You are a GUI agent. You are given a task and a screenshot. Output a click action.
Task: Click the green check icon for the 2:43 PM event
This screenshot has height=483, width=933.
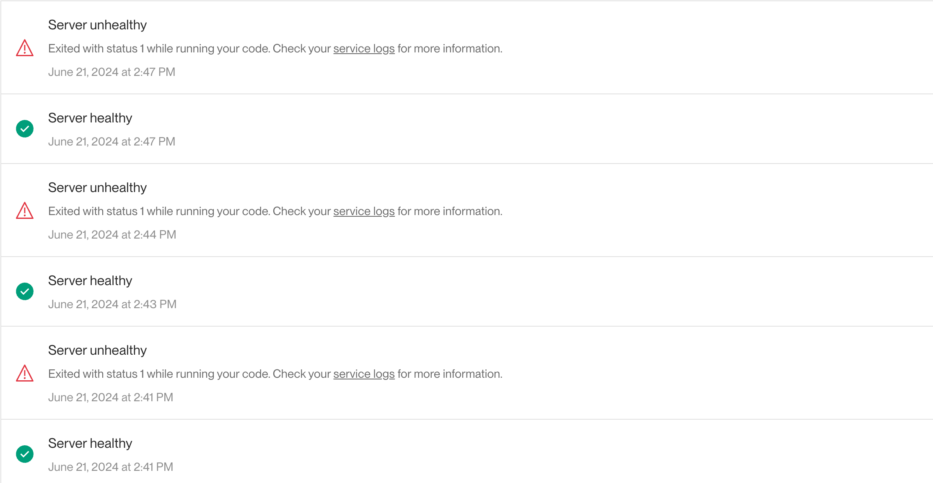[x=25, y=291]
